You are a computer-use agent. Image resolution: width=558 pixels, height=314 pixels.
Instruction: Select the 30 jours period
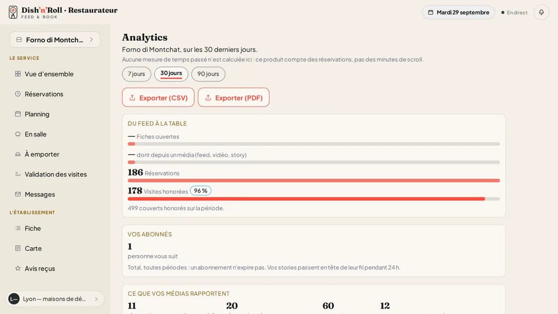tap(171, 74)
